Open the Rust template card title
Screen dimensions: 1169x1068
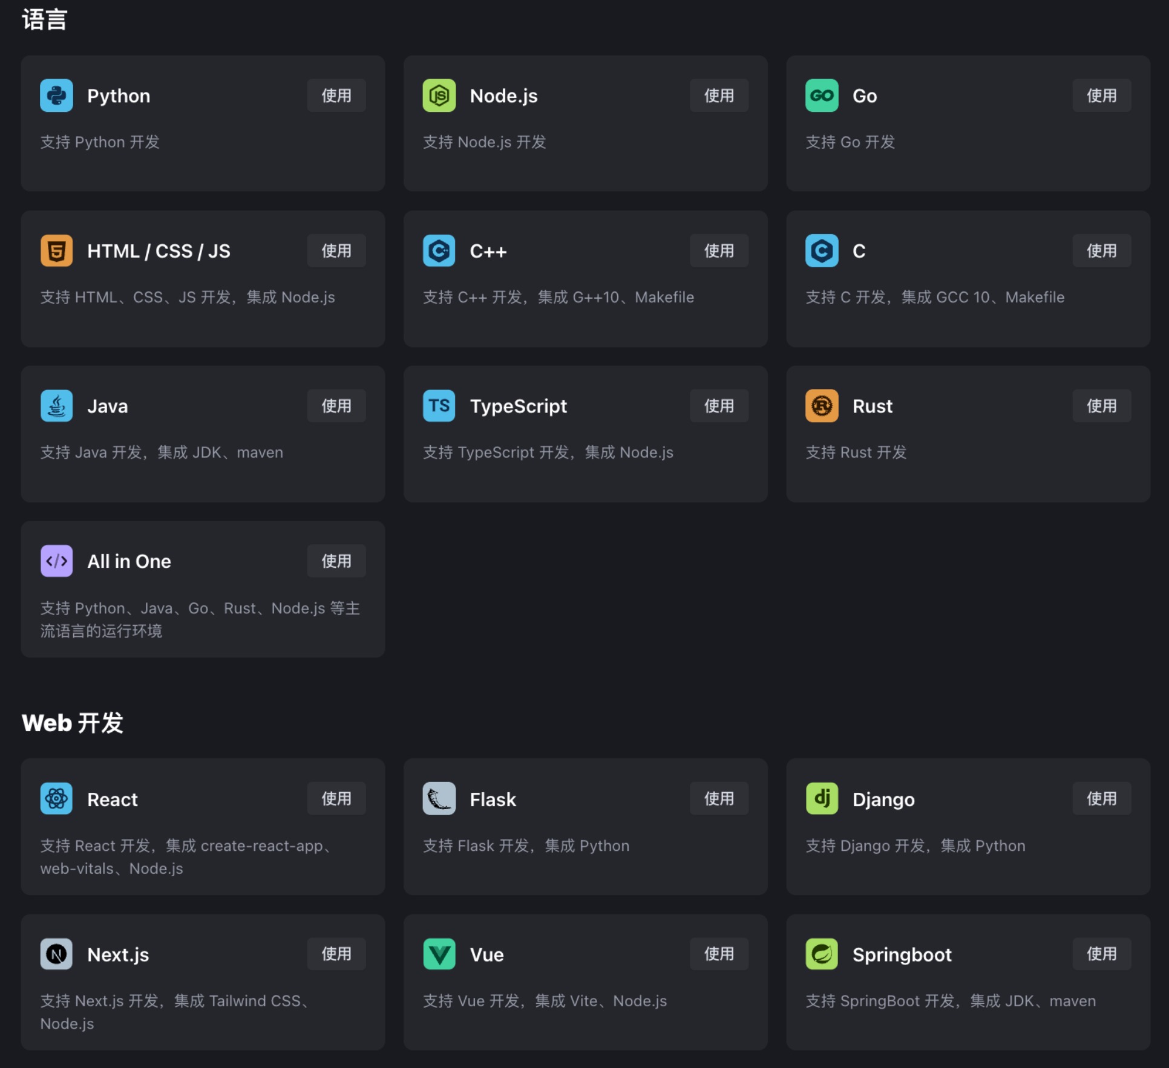coord(872,406)
